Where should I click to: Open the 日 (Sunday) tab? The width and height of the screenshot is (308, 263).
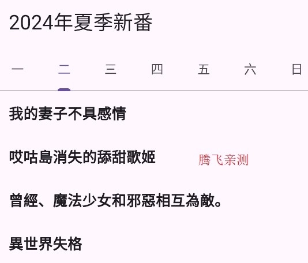pos(296,69)
